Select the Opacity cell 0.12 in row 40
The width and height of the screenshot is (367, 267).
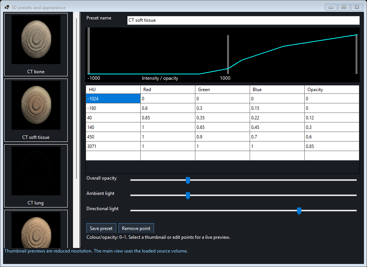[332, 118]
